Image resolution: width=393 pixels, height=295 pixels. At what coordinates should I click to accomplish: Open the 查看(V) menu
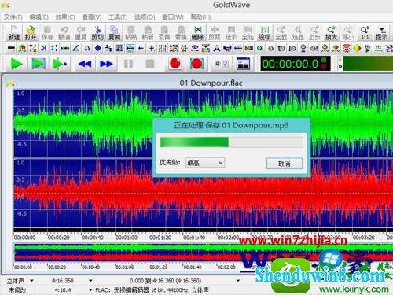click(92, 17)
